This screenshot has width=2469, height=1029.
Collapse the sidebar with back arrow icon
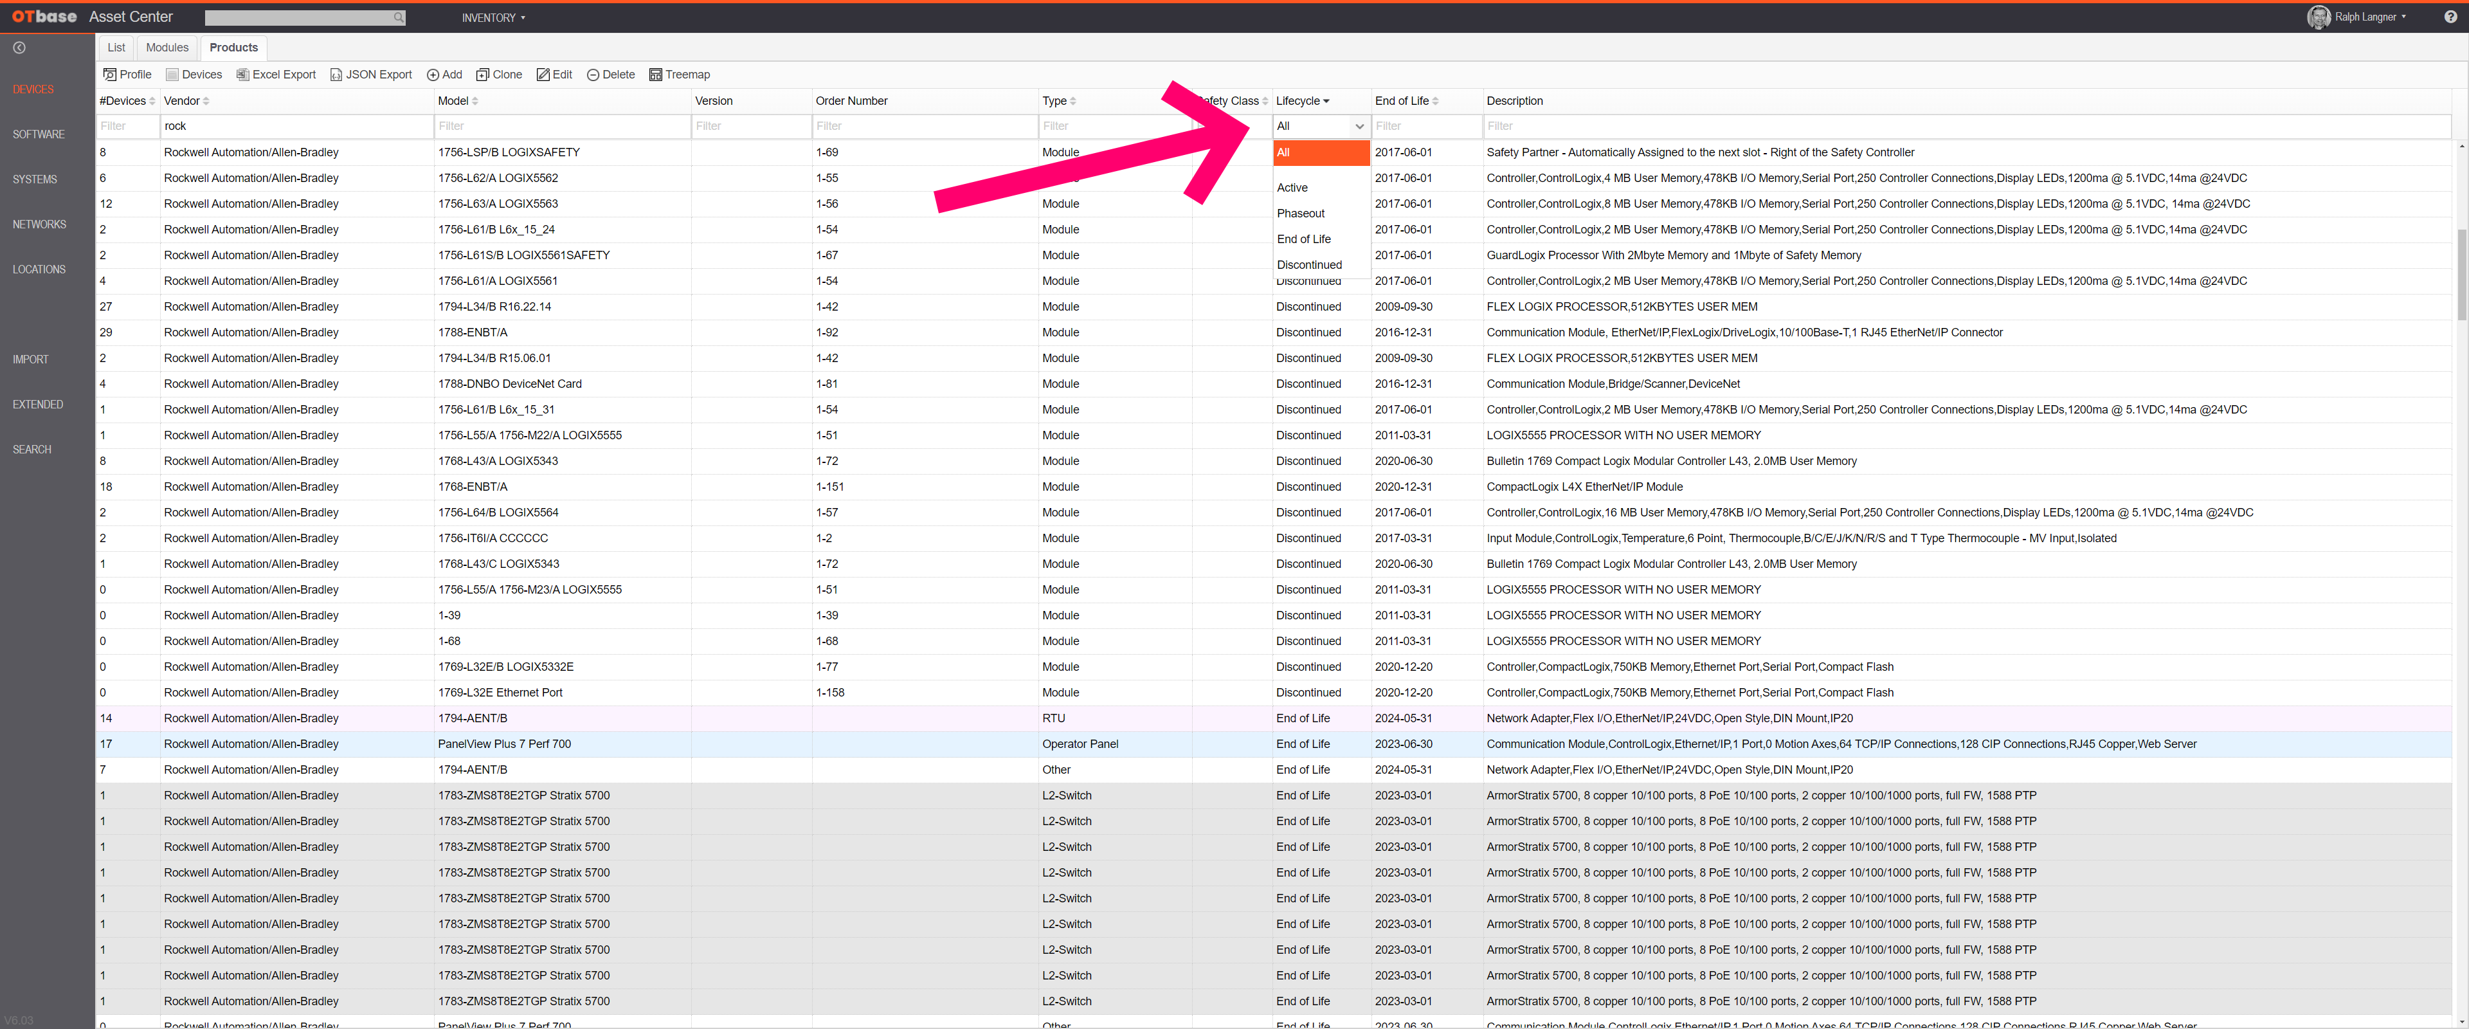[19, 48]
